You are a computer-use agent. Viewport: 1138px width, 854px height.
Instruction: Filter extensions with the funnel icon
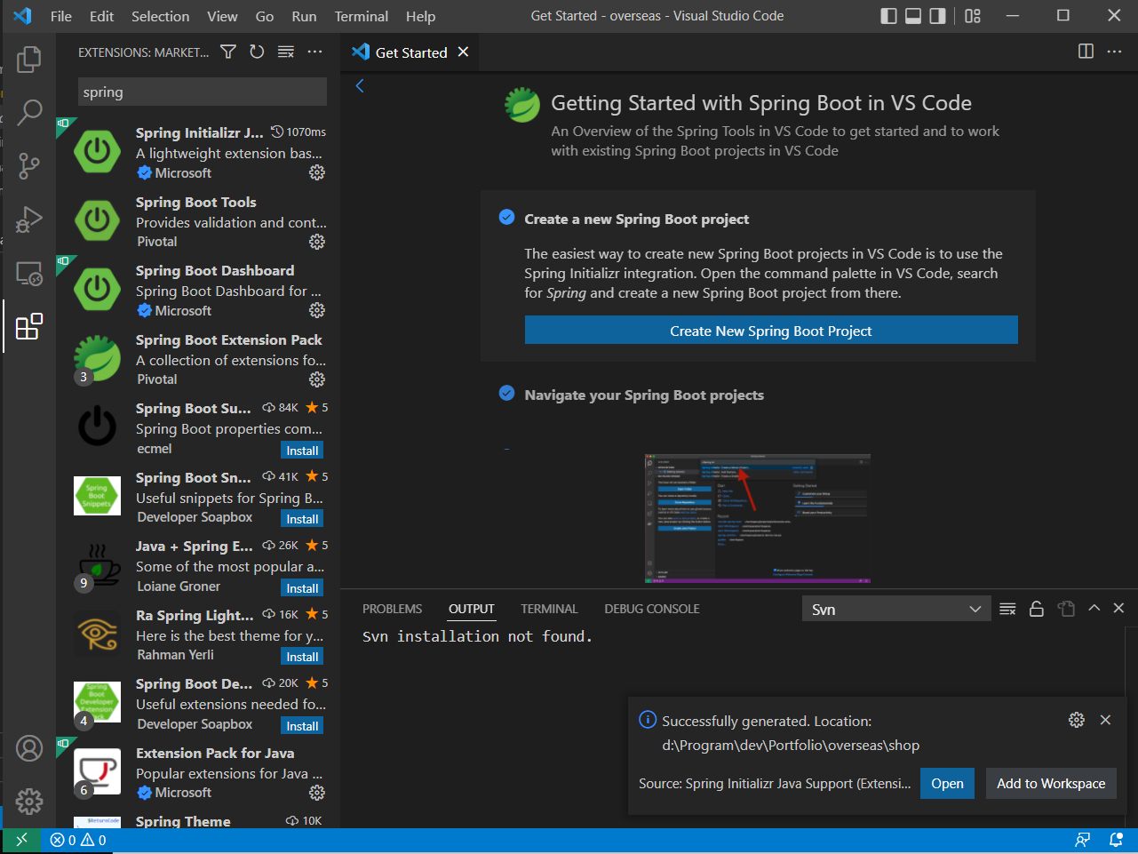coord(228,52)
